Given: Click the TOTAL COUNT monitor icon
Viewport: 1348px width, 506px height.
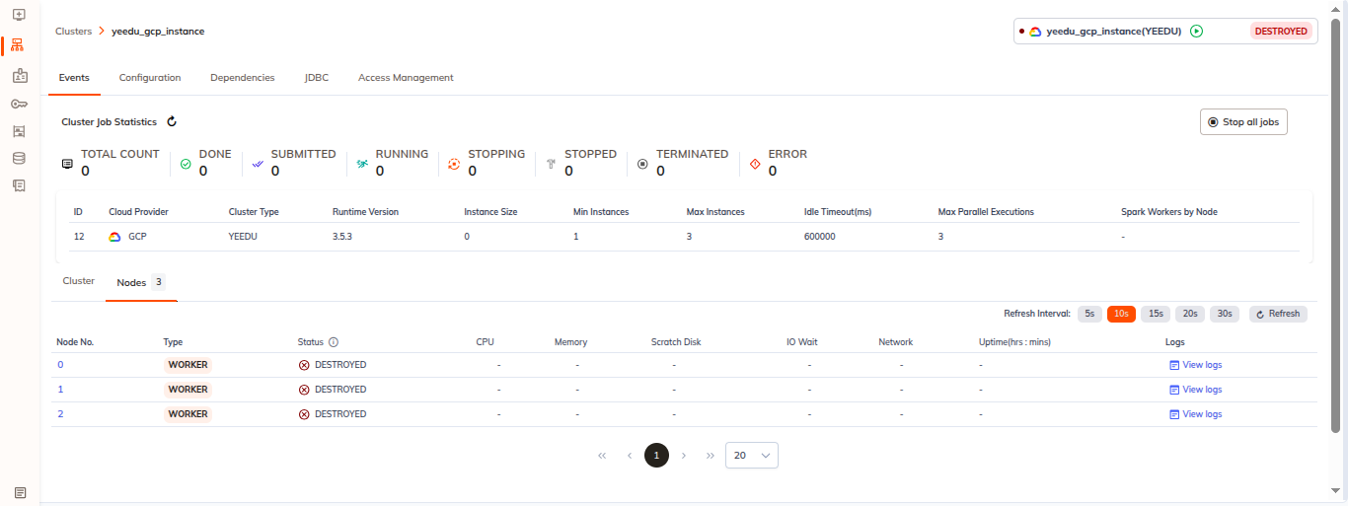Looking at the screenshot, I should pos(67,164).
